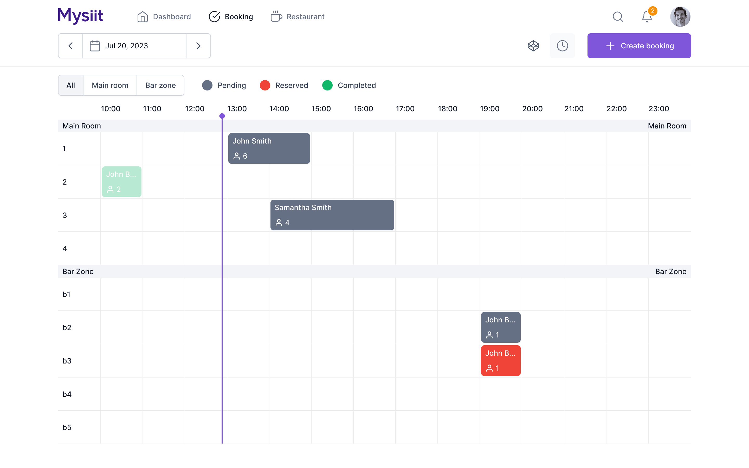Click the search magnifier icon

[617, 16]
